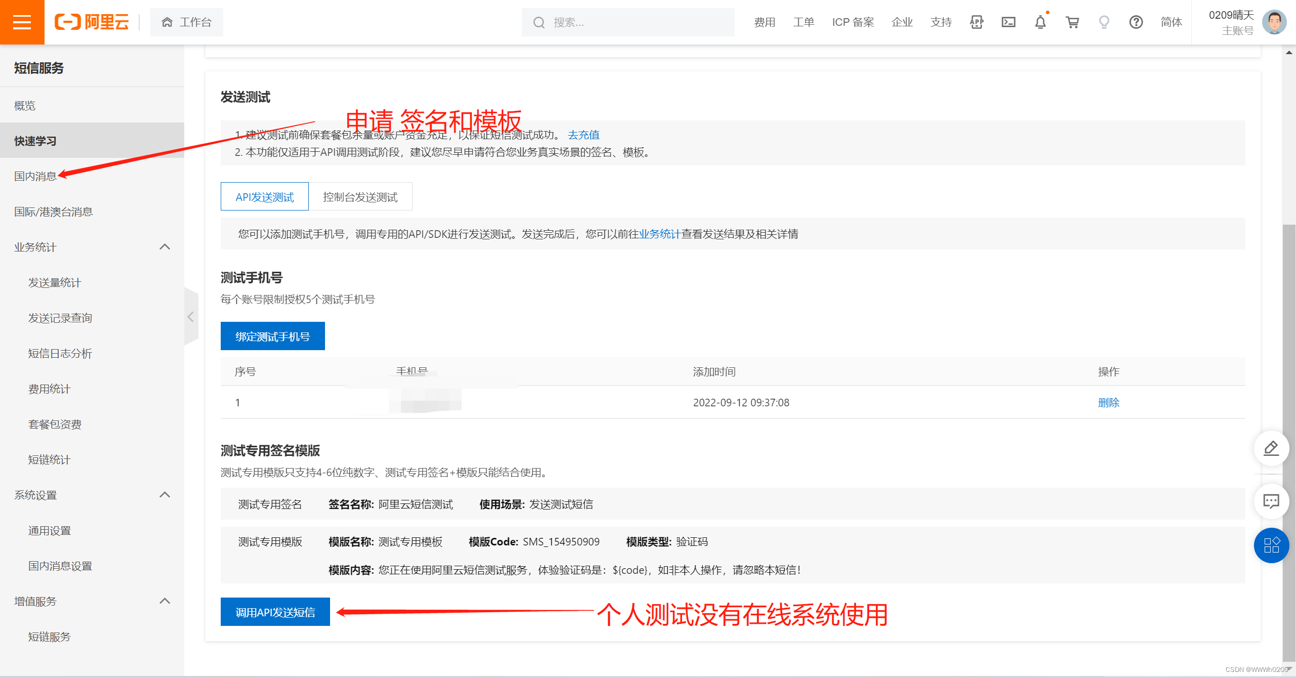Click the 去充值 recharge link
The height and width of the screenshot is (677, 1296).
pos(583,135)
